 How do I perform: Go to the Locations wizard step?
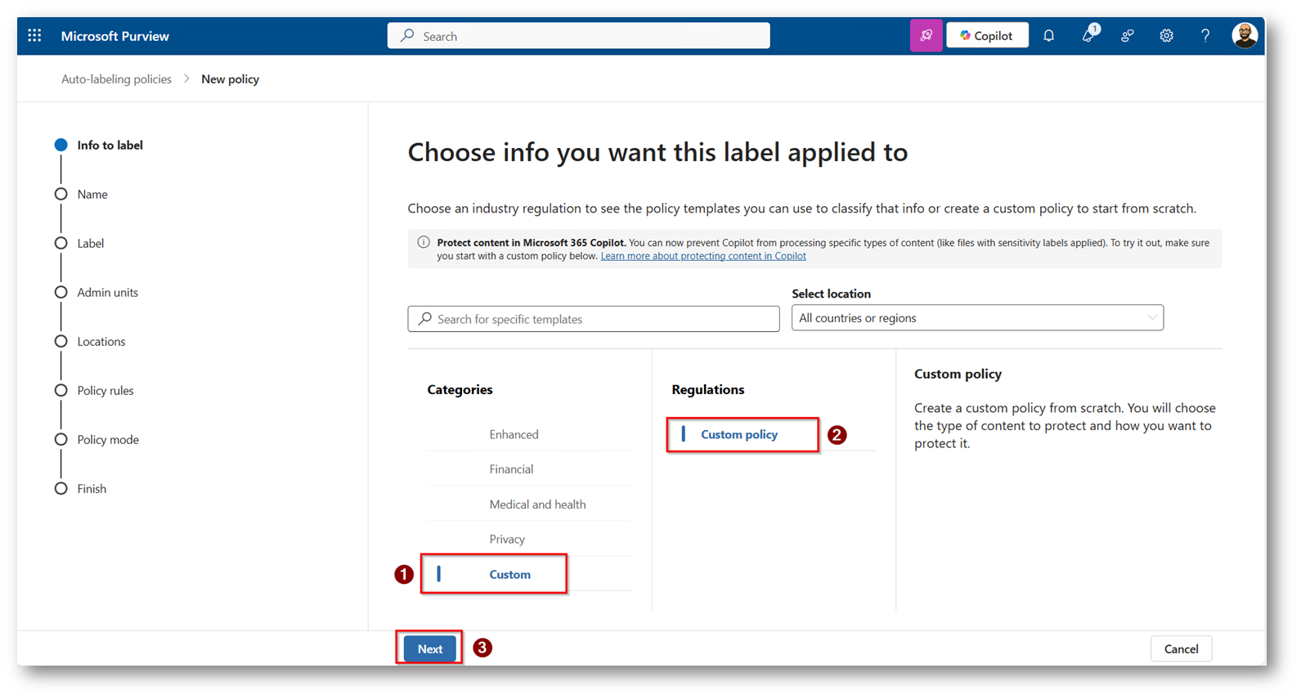pyautogui.click(x=101, y=342)
